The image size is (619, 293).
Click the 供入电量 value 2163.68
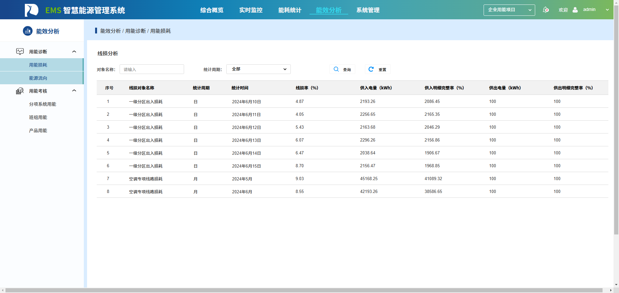368,127
